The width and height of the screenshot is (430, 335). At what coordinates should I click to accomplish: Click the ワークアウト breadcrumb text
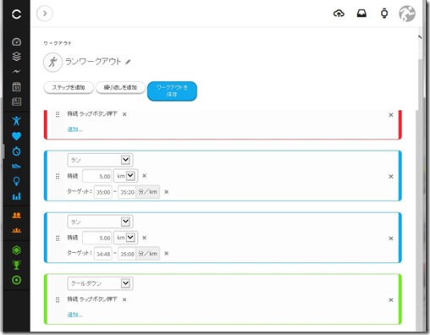point(58,43)
